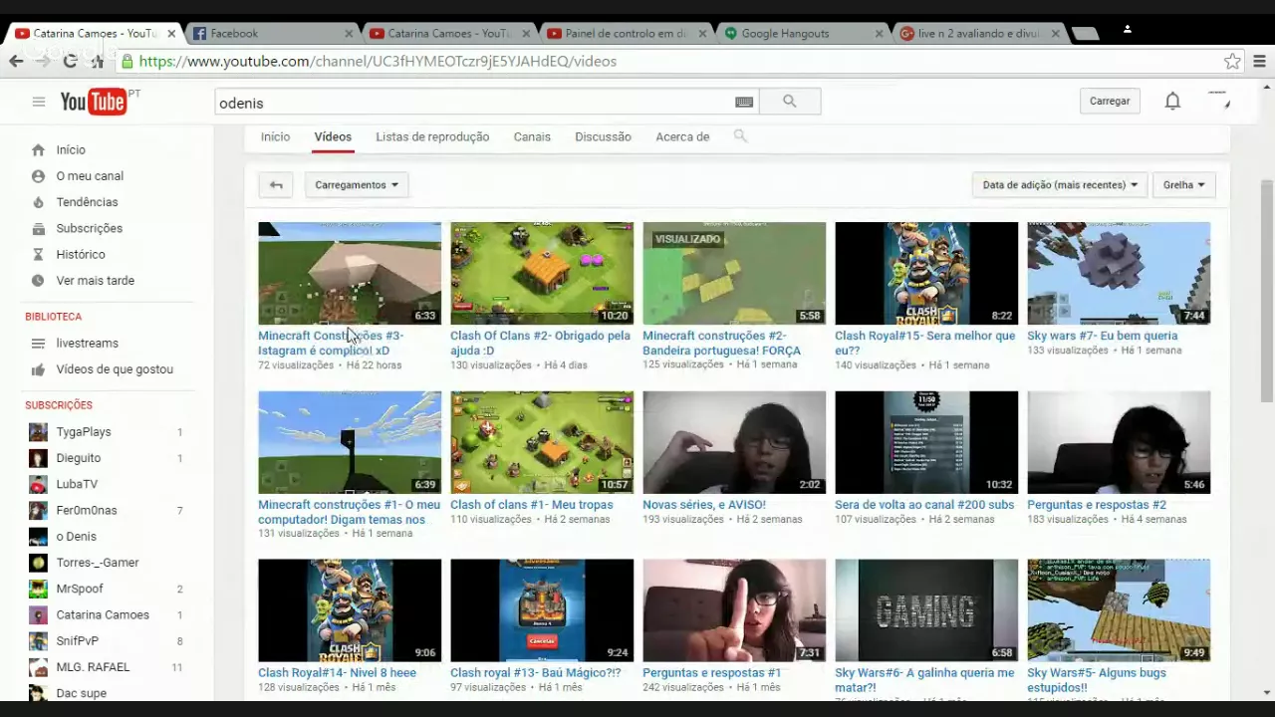
Task: Bookmark this page with the star icon
Action: pyautogui.click(x=1232, y=62)
